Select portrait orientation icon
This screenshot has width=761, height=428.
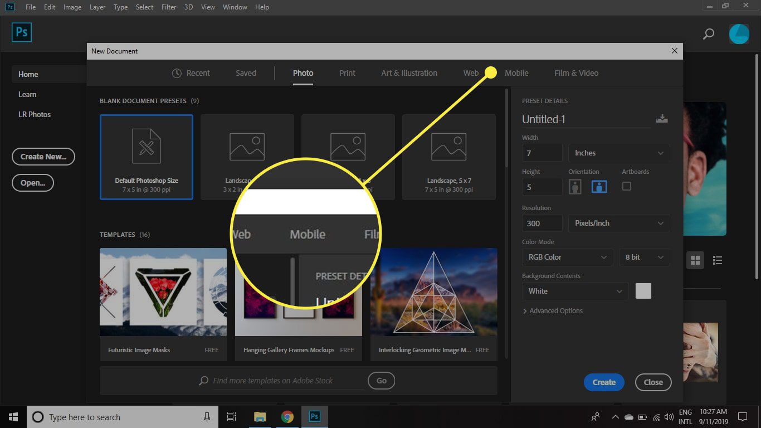click(575, 187)
